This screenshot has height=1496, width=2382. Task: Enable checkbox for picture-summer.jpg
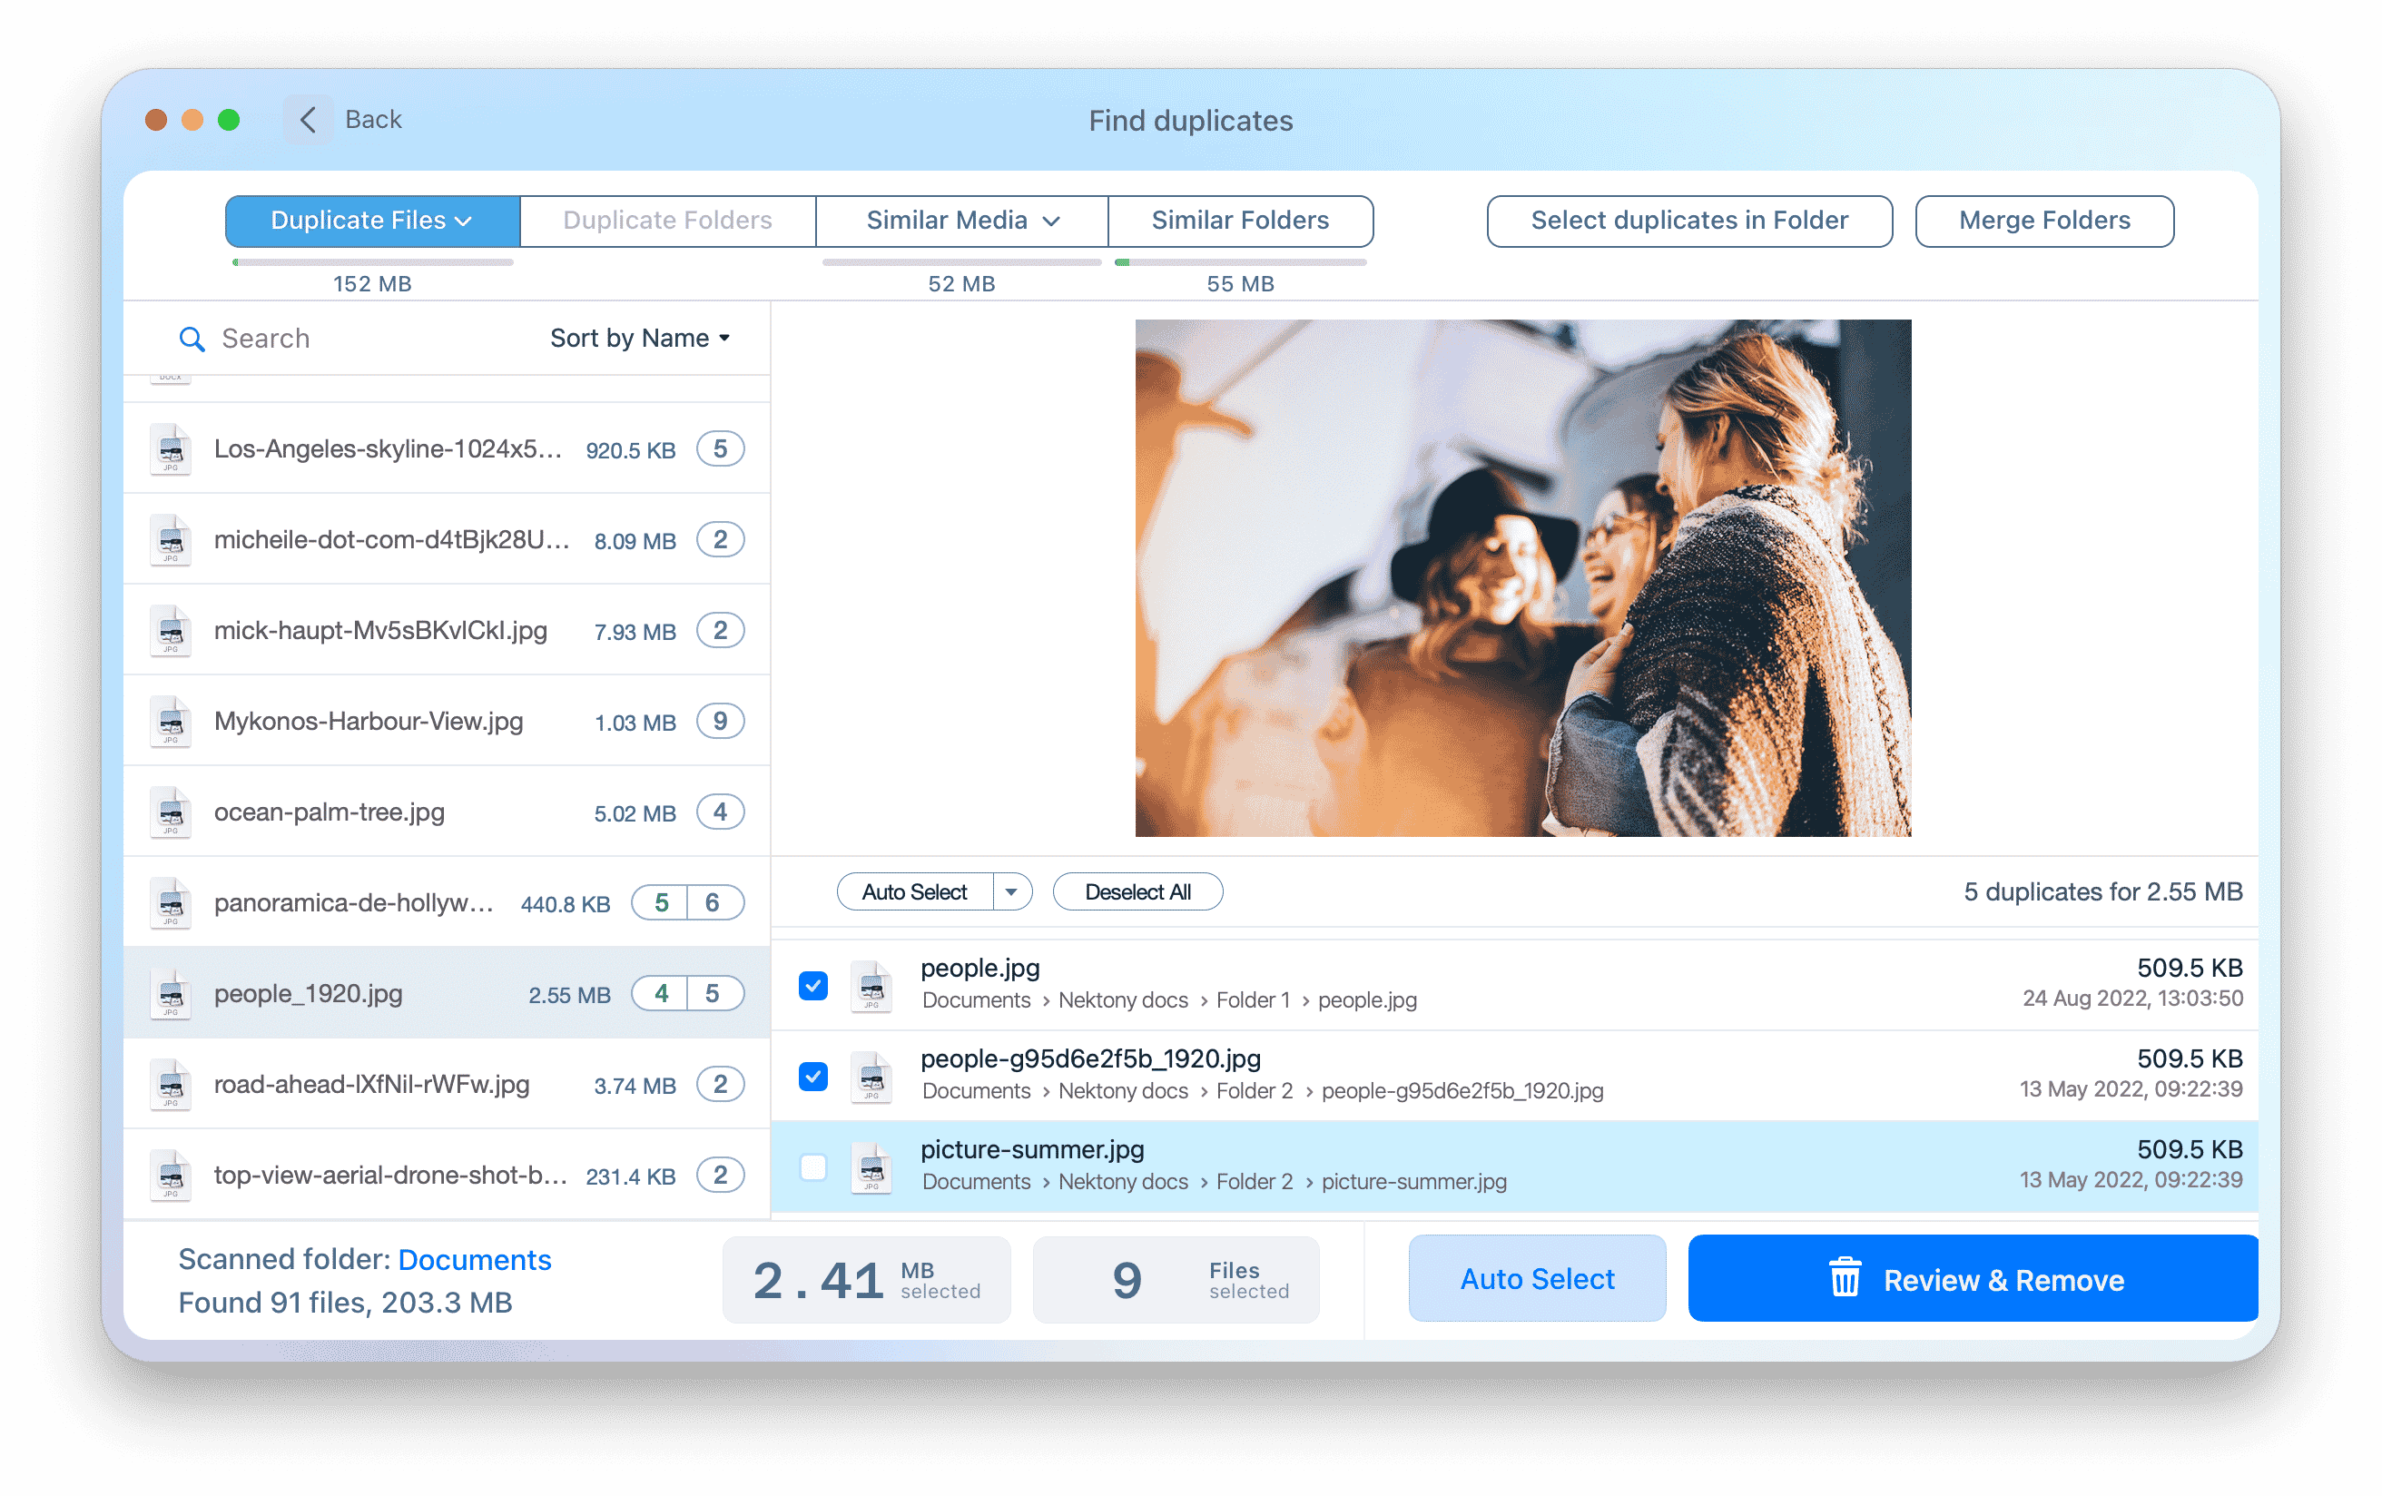813,1165
